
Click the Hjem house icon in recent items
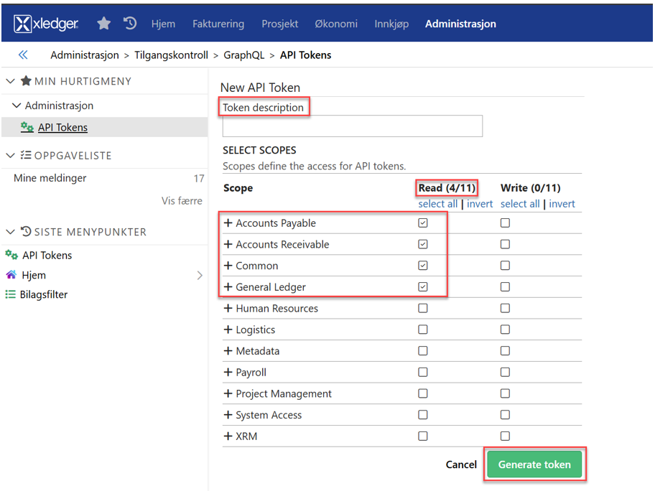11,275
